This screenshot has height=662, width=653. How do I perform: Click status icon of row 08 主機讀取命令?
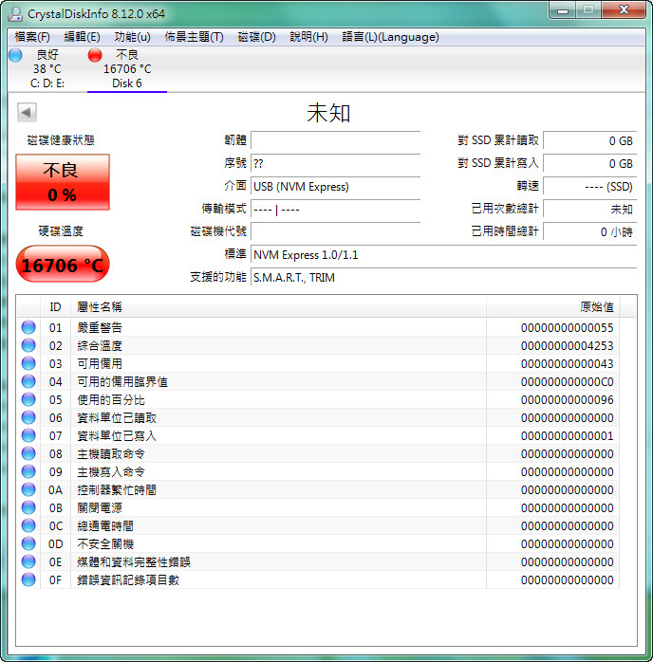(x=28, y=453)
